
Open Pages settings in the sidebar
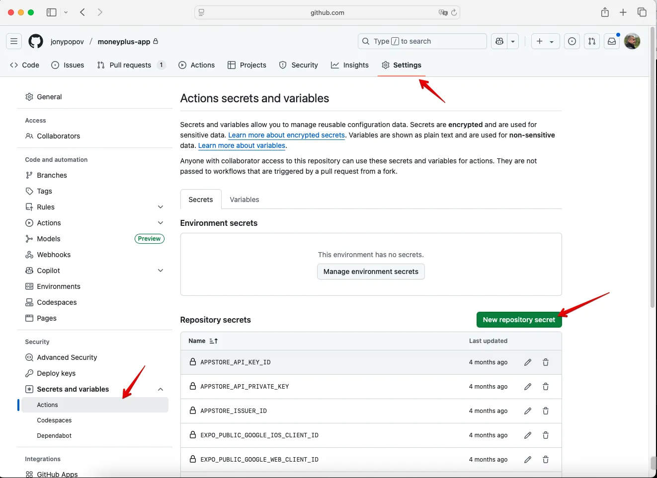[x=95, y=318]
